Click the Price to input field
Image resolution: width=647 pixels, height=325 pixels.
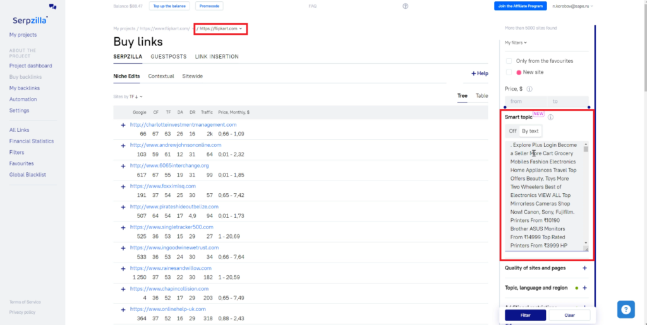point(568,102)
